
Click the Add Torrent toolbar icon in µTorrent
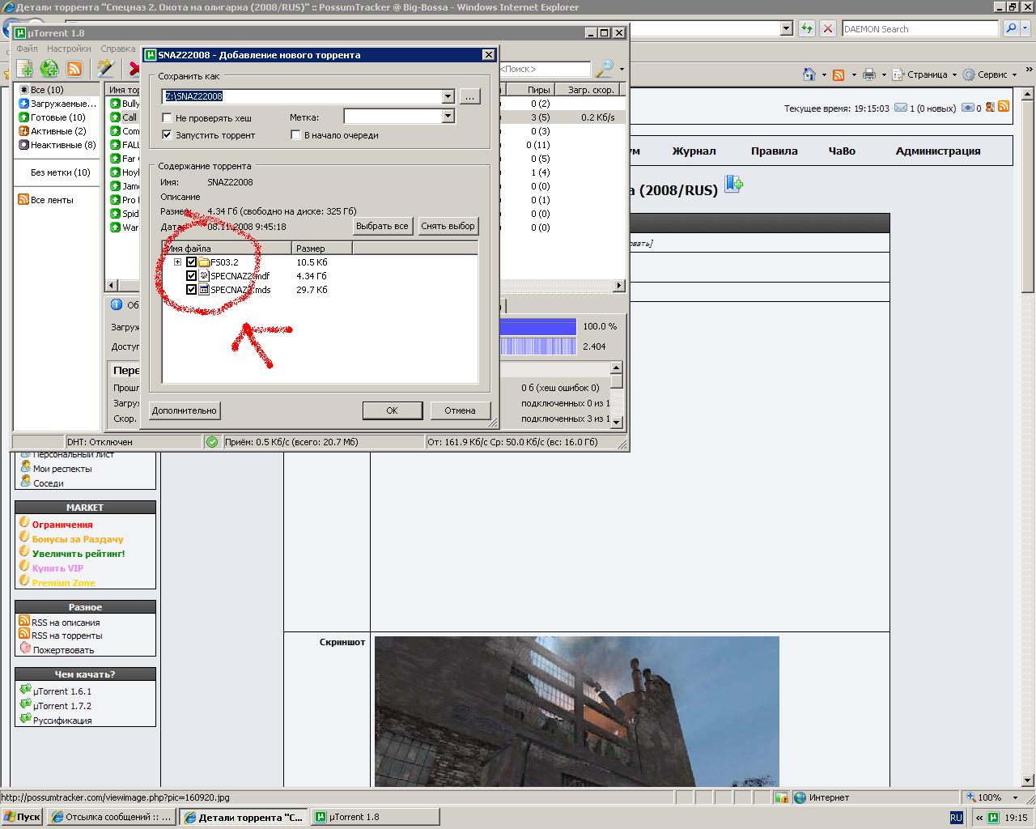[25, 69]
